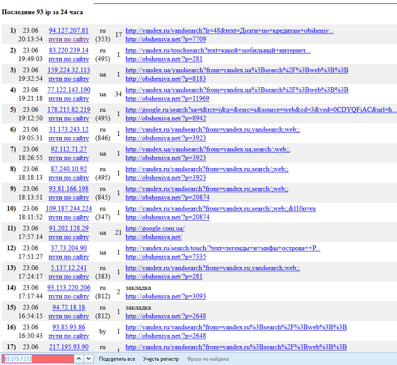Open IP address 94.72.18.18
This screenshot has height=365, width=397.
coord(69,307)
